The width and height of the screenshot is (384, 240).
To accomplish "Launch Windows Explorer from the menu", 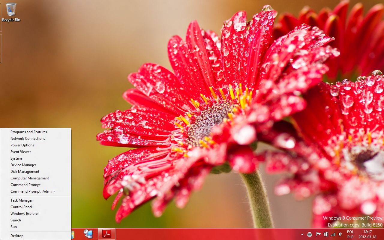I will (x=36, y=214).
